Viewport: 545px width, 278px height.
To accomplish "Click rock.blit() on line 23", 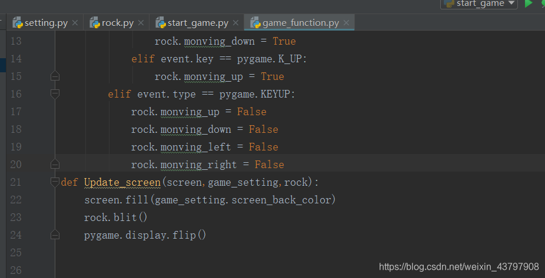I will 116,217.
